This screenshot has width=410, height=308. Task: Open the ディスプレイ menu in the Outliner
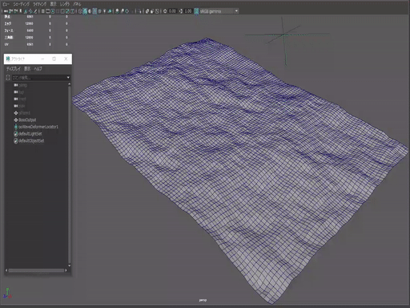14,69
